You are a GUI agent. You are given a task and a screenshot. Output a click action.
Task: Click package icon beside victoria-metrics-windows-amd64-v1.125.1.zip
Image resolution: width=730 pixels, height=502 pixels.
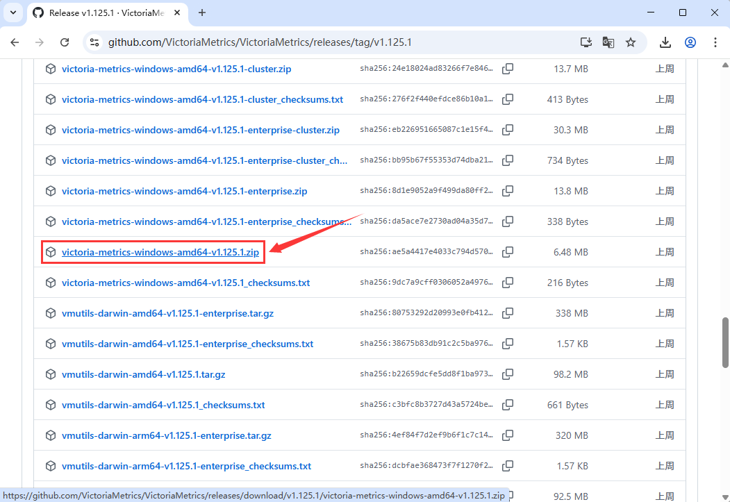[51, 252]
